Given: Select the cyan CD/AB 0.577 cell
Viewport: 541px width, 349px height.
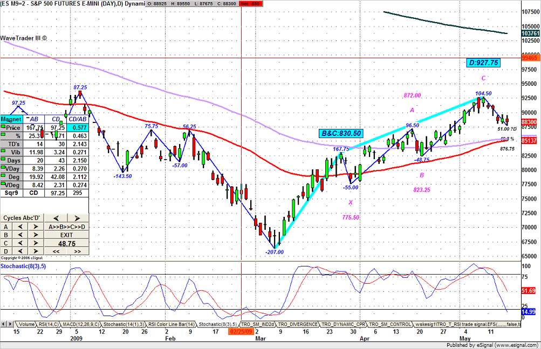Looking at the screenshot, I should 78,127.
